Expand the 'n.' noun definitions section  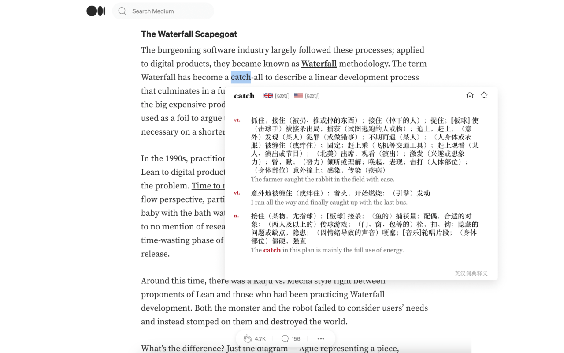tap(237, 216)
